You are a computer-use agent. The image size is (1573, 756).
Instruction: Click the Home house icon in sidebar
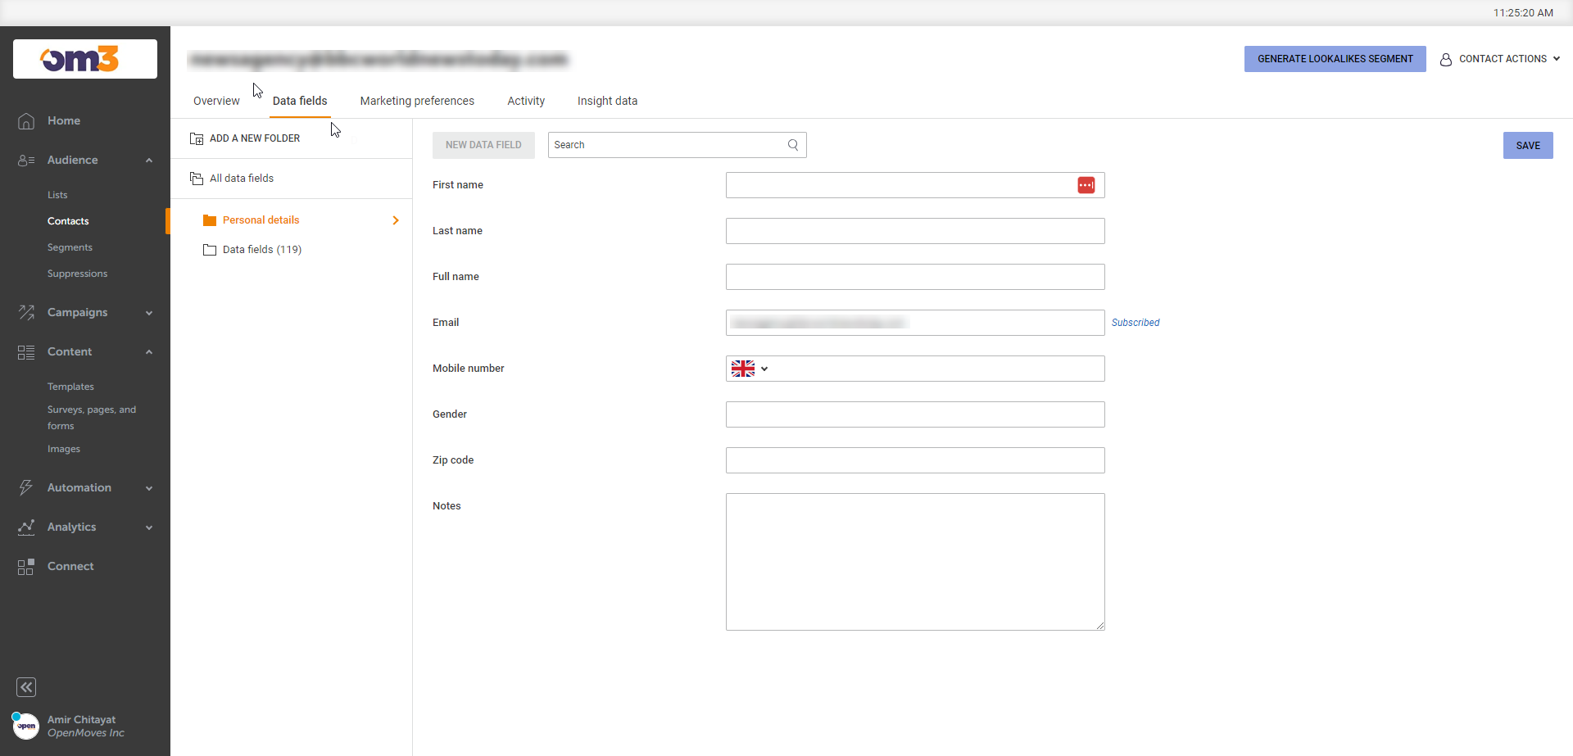[26, 121]
